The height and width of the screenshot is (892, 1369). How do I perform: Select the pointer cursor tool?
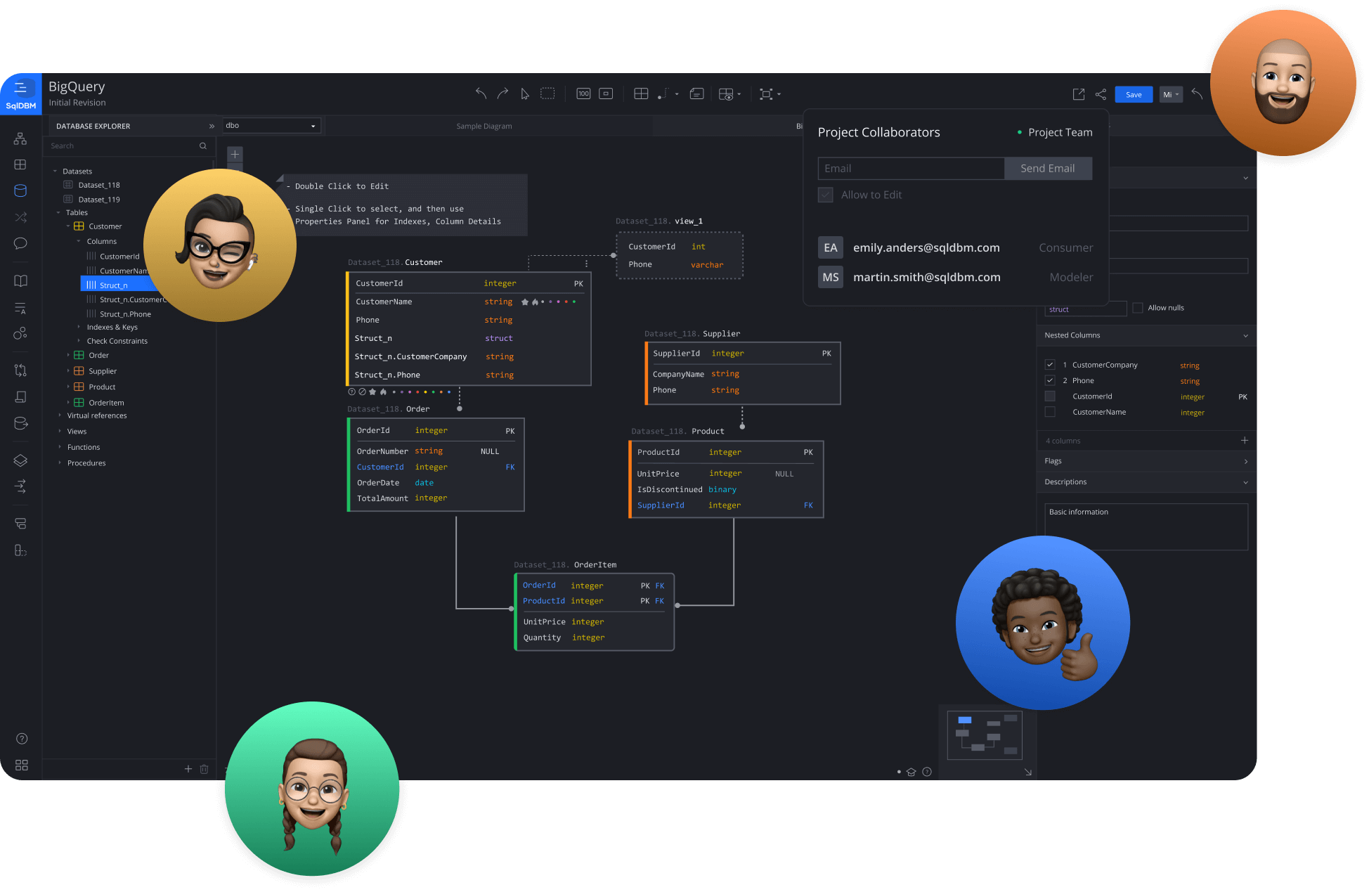(525, 93)
